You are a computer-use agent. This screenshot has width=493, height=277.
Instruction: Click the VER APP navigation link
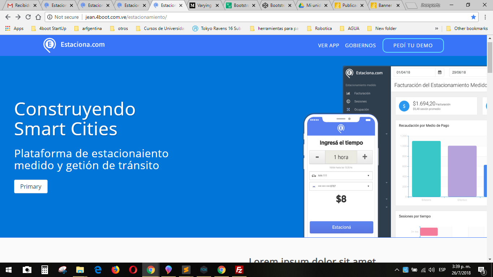click(328, 45)
